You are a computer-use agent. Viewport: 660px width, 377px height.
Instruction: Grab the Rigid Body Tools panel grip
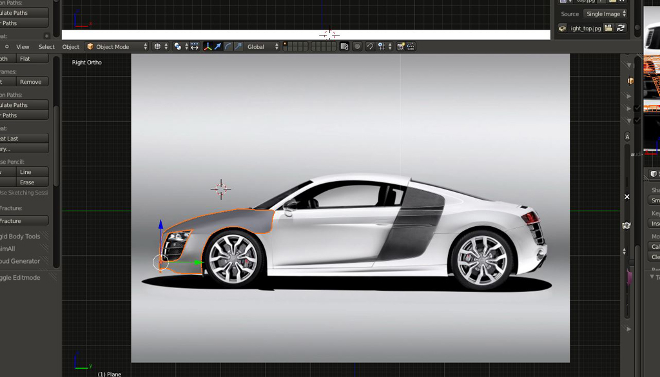click(x=46, y=237)
